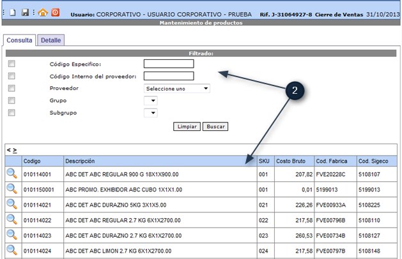Screen dimensions: 402x259
Task: Click cost value 0,01
Action: 307,190
